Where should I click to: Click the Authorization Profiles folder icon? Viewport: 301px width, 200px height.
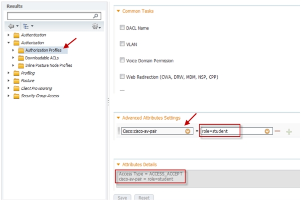coord(21,50)
